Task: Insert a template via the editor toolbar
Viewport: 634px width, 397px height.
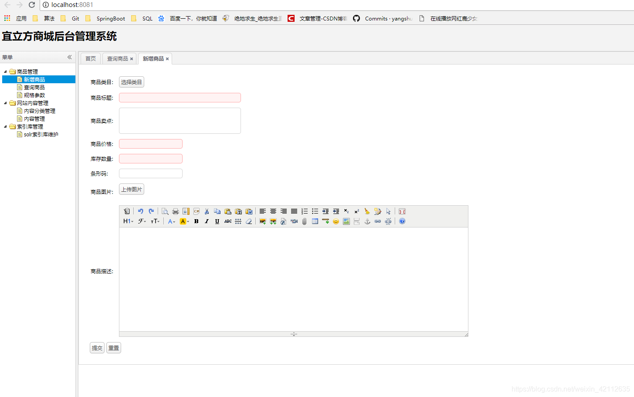Action: 186,211
